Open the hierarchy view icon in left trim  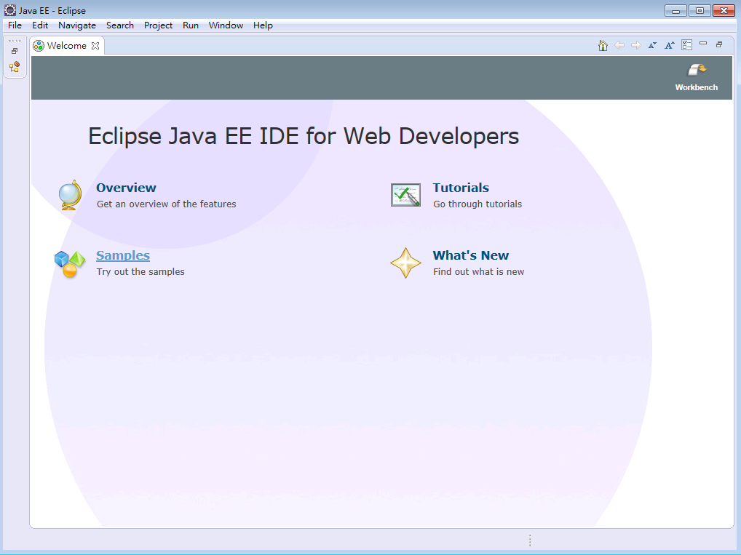[15, 67]
